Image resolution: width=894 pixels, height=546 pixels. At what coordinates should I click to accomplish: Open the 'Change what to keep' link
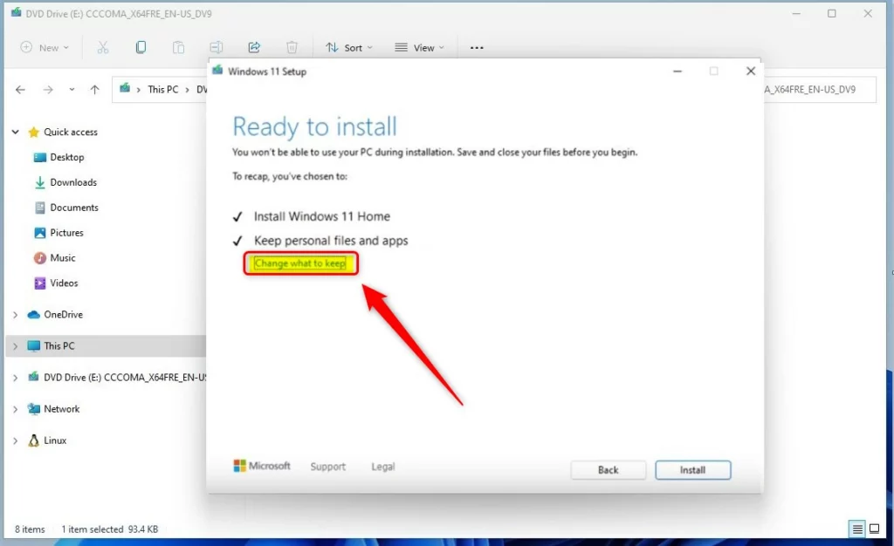coord(300,263)
